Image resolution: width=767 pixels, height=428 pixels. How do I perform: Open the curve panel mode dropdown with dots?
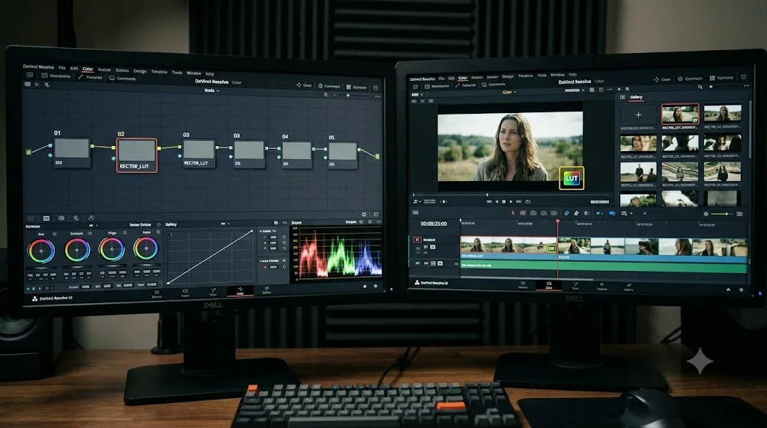225,224
